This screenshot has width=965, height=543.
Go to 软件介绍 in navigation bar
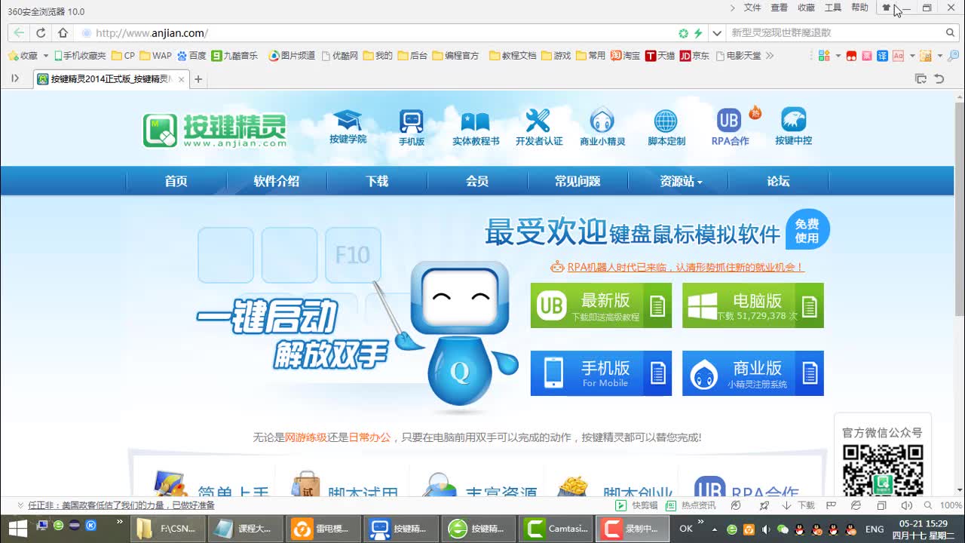[x=277, y=181]
